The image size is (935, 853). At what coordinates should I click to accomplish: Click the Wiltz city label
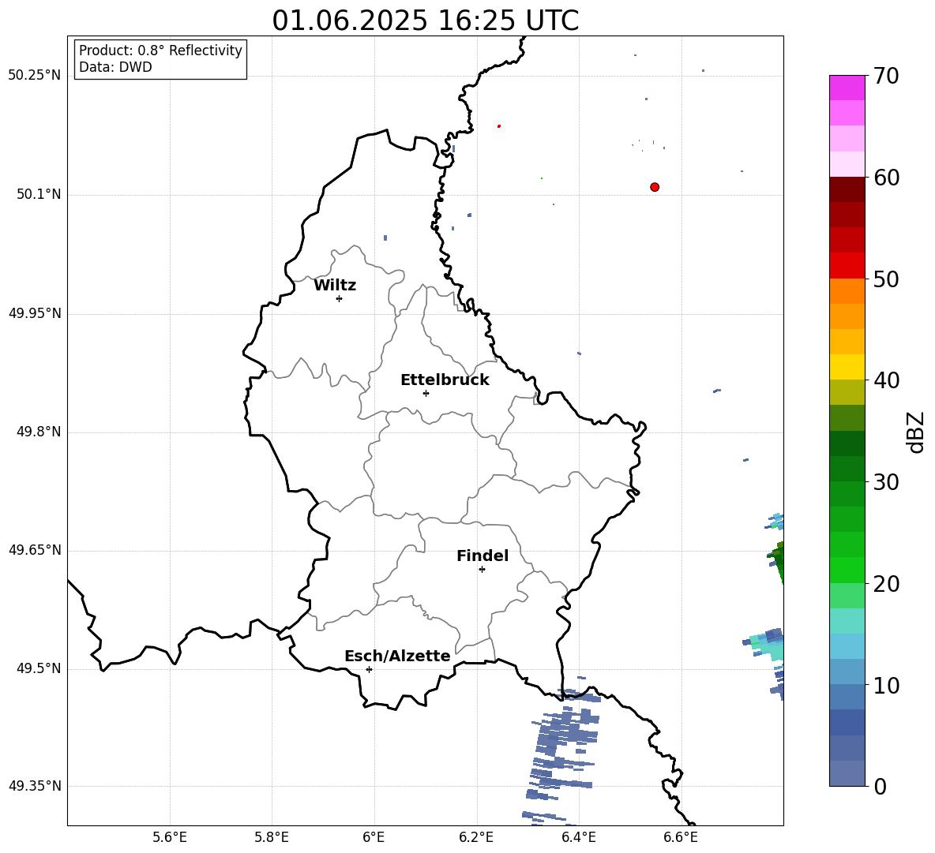tap(335, 286)
